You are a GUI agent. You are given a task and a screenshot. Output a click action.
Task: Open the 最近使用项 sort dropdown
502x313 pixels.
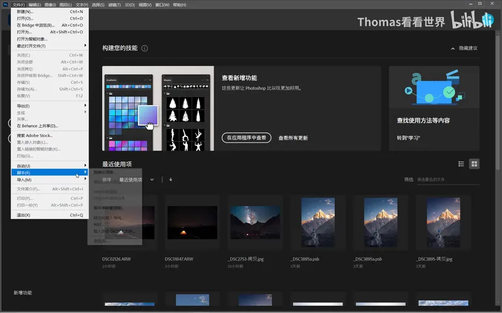137,180
